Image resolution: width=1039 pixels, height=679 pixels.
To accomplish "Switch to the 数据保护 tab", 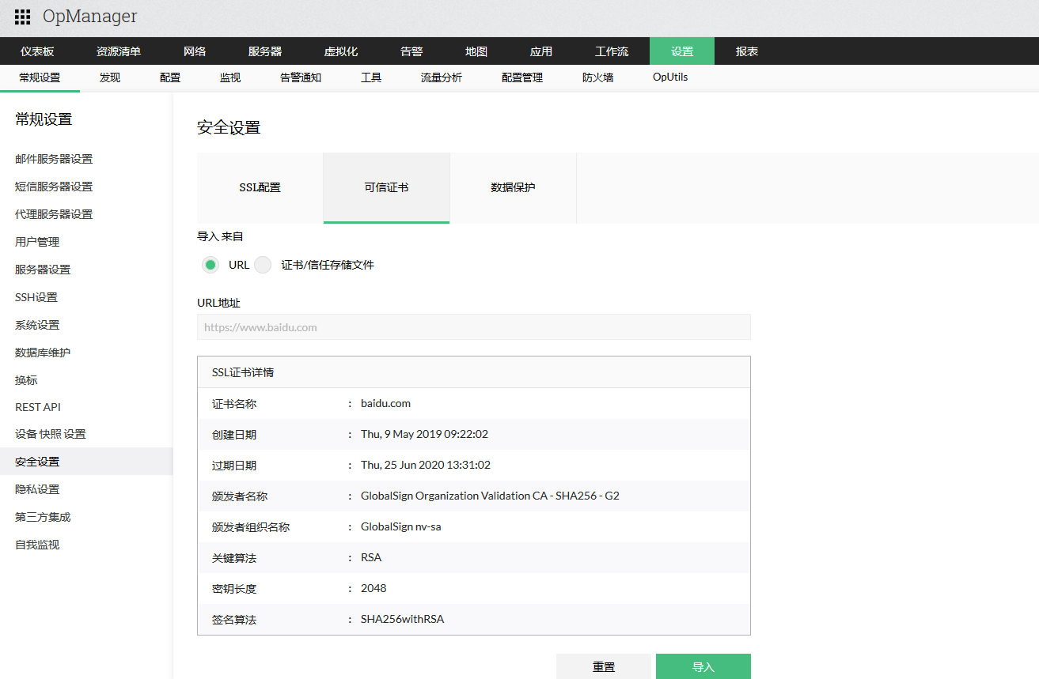I will [513, 187].
